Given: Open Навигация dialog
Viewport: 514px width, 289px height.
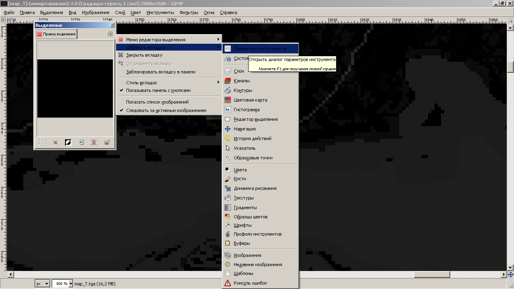Looking at the screenshot, I should click(x=261, y=129).
